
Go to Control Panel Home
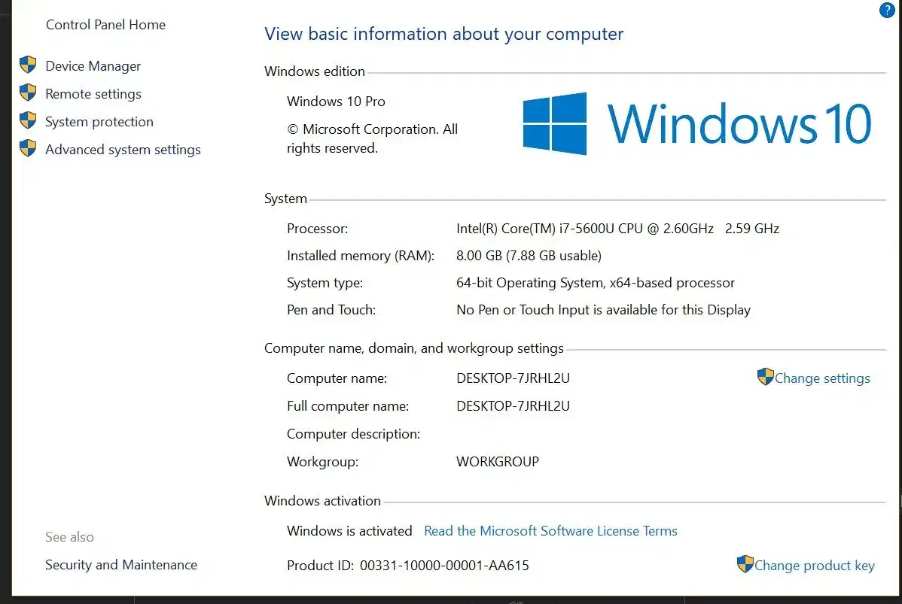pos(105,25)
